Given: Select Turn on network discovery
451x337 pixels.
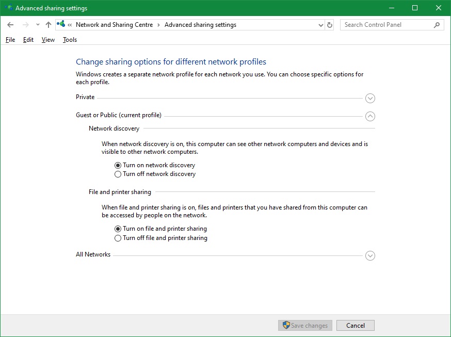Looking at the screenshot, I should click(x=155, y=165).
